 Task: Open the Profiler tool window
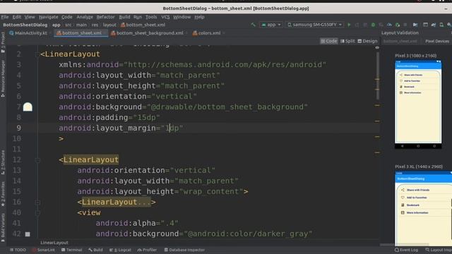[x=147, y=250]
